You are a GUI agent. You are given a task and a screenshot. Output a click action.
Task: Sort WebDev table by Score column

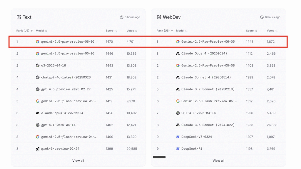(252, 31)
